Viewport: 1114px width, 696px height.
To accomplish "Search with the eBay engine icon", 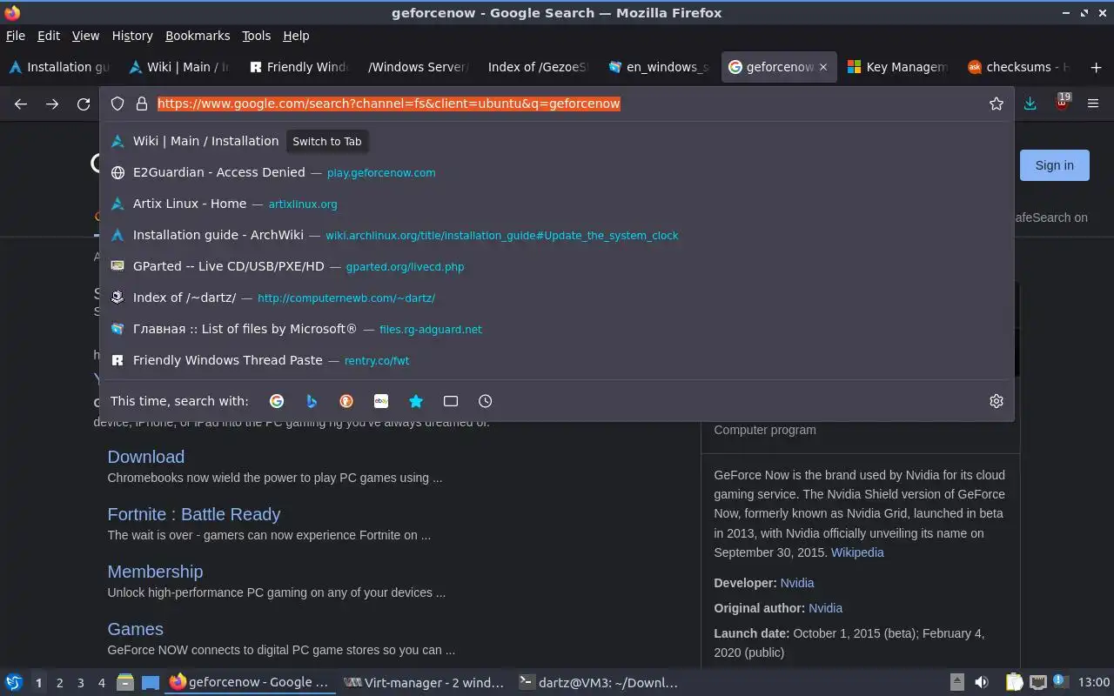I will [381, 401].
